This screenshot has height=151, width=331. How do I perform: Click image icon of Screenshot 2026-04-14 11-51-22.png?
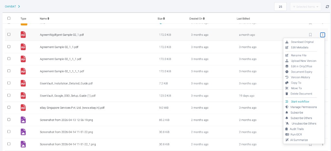[23, 132]
